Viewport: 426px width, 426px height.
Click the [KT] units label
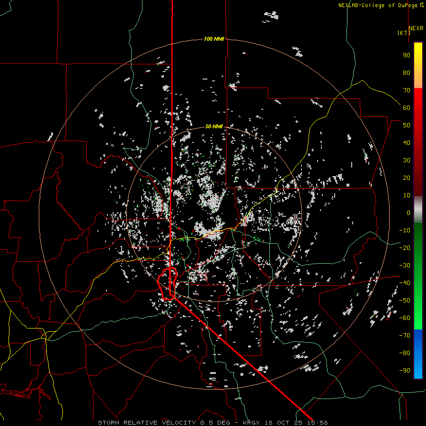click(x=404, y=33)
